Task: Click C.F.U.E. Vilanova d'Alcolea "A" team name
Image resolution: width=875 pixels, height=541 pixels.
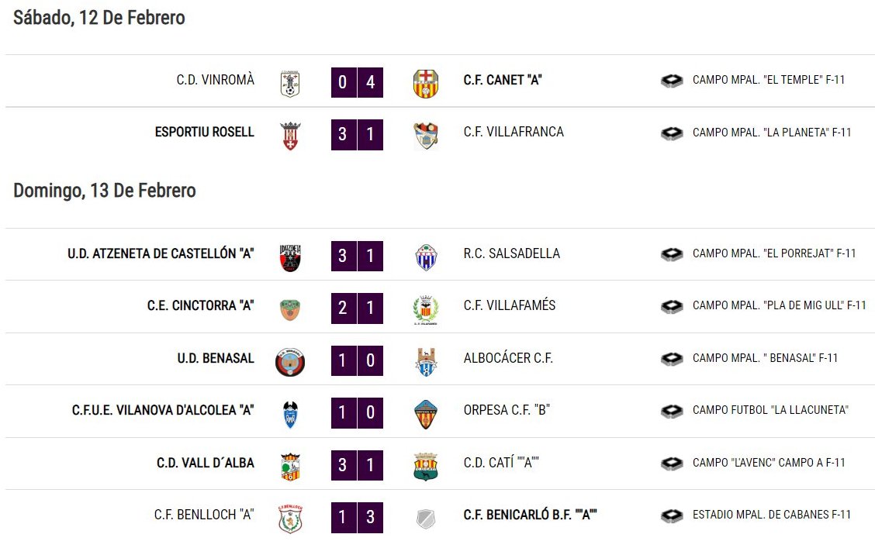Action: click(163, 411)
